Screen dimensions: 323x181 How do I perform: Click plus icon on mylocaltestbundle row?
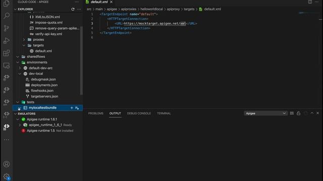coord(72,108)
